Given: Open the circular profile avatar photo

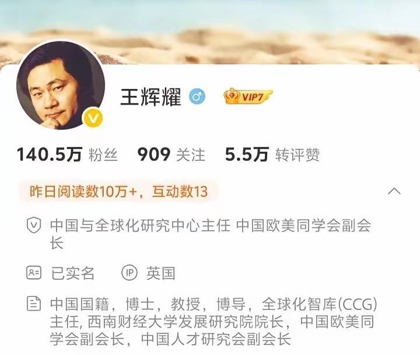Looking at the screenshot, I should click(61, 85).
